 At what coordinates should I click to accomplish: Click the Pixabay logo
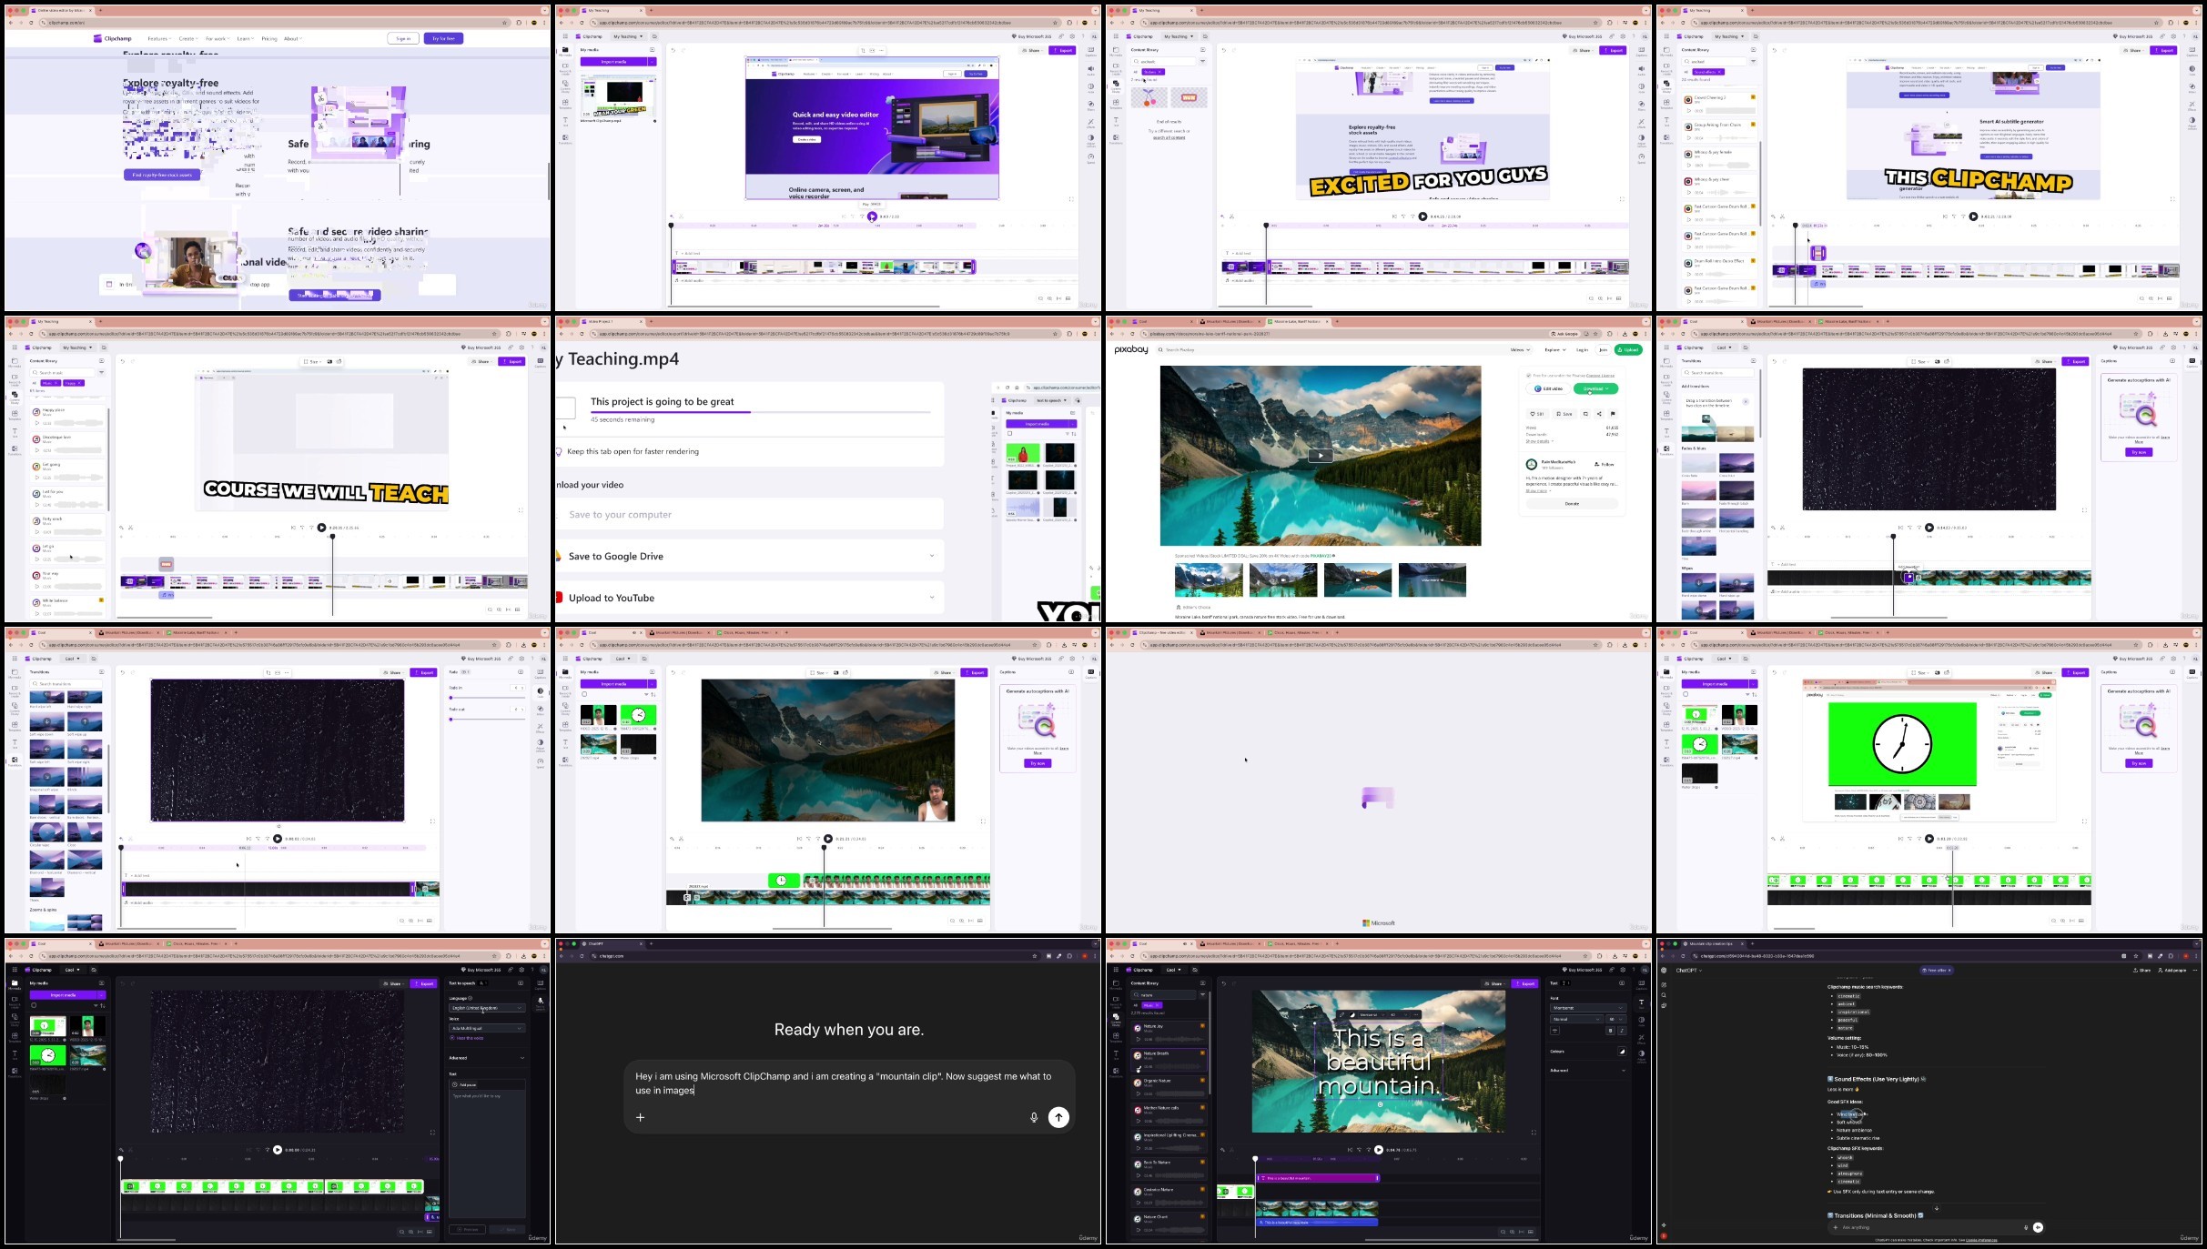[1131, 349]
